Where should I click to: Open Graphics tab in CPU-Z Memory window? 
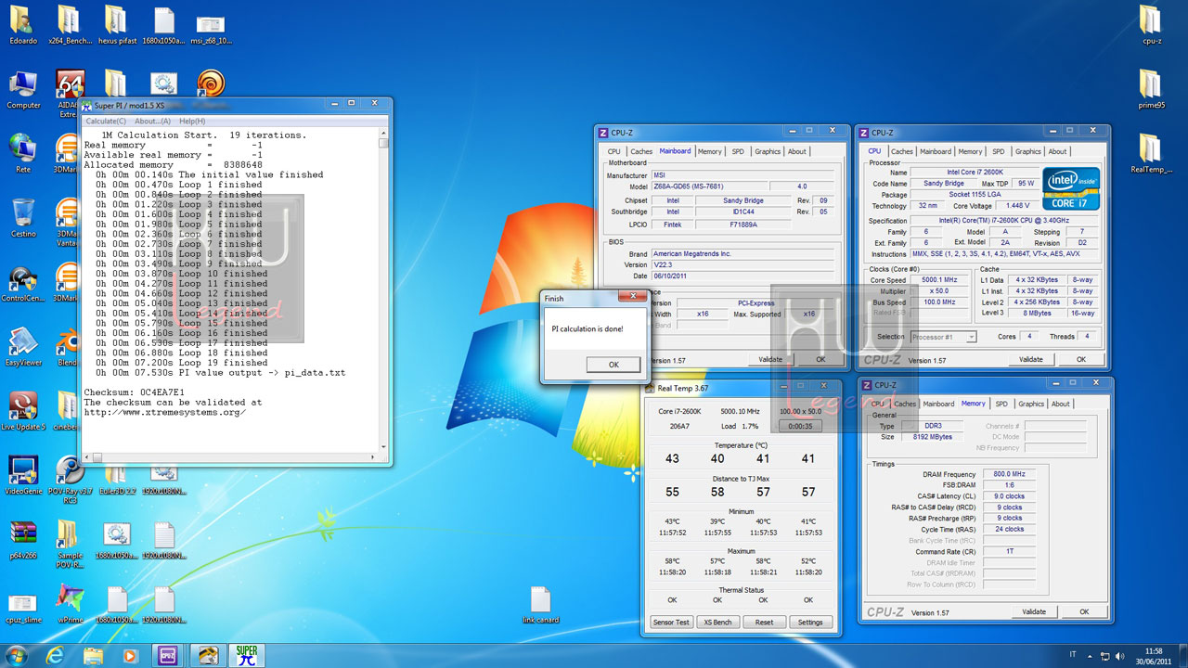tap(1031, 404)
